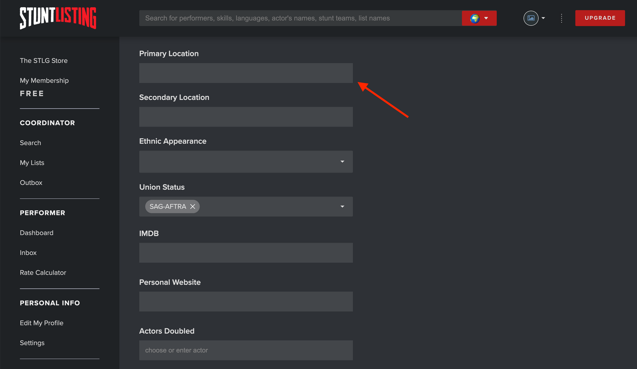Screen dimensions: 637x369
Task: Open the Rate Calculator
Action: point(43,272)
